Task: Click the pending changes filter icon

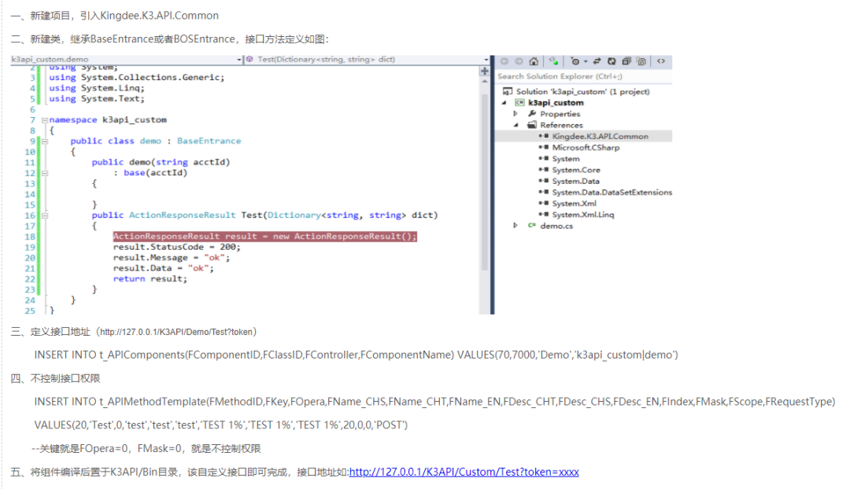Action: pyautogui.click(x=553, y=61)
